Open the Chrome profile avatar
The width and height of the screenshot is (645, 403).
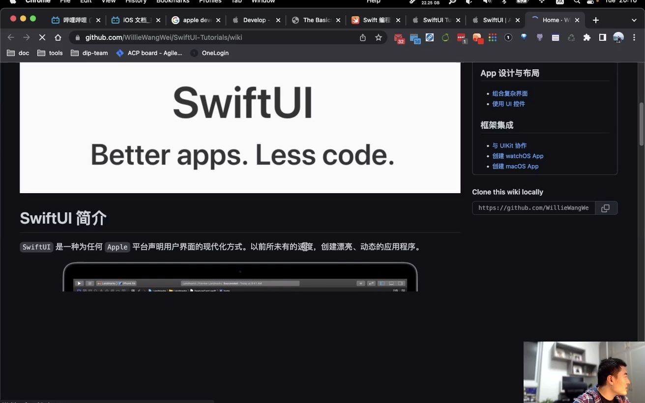coord(618,37)
